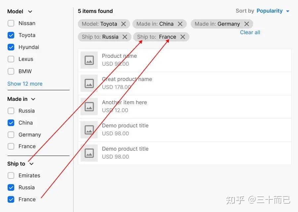The width and height of the screenshot is (298, 212).
Task: Check the Nissan model checkbox
Action: (x=11, y=23)
